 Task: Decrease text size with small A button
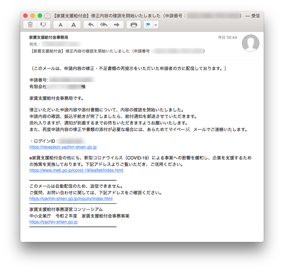pos(61,25)
